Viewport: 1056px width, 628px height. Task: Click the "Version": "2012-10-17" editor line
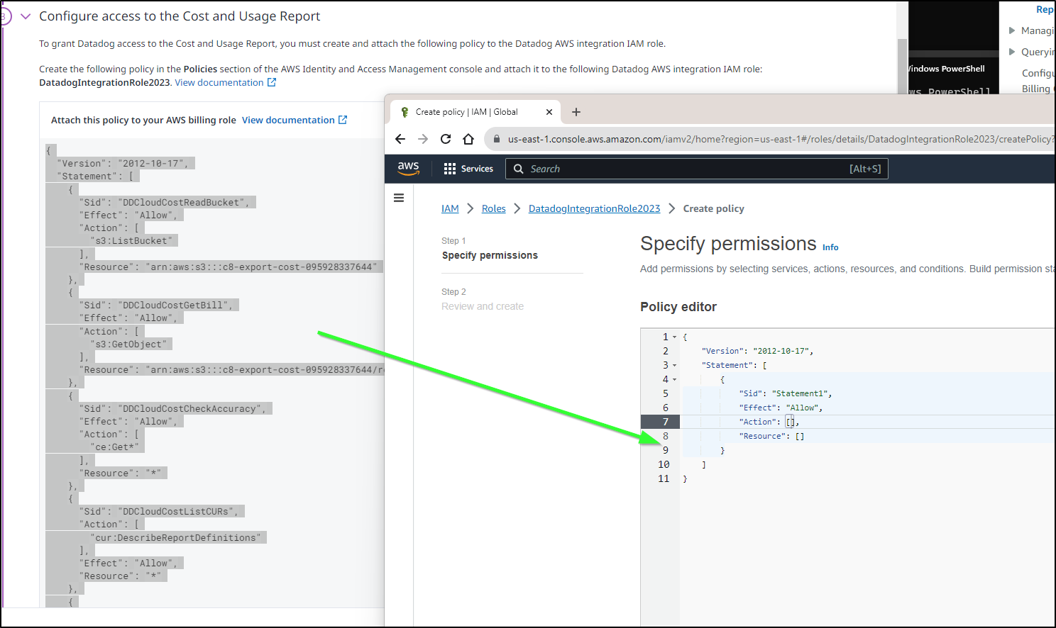(757, 351)
